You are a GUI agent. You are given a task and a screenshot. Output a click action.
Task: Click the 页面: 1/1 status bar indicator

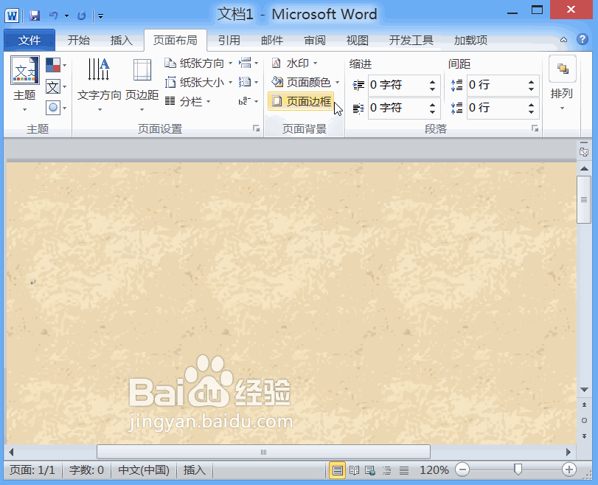32,470
